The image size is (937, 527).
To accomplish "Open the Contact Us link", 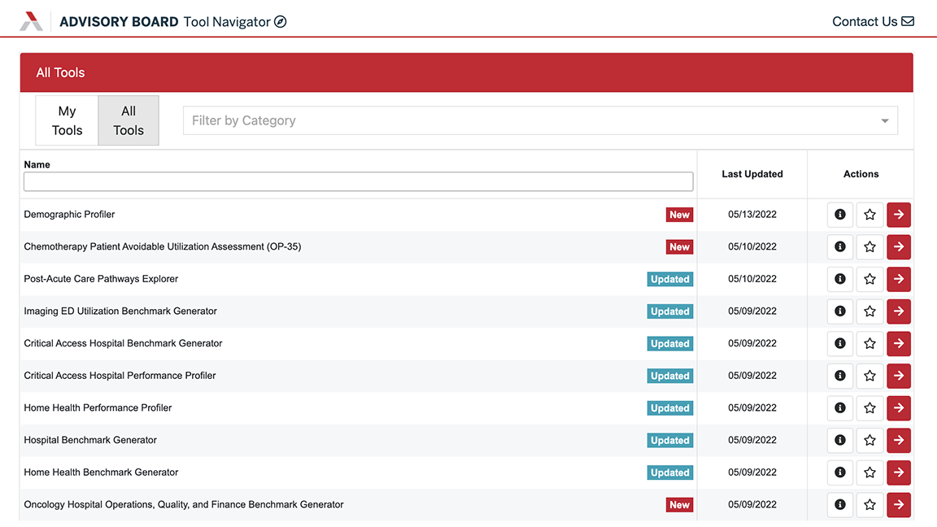I will click(x=872, y=22).
